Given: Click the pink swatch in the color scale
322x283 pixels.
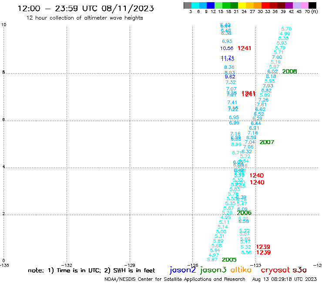Looking at the screenshot, I should point(304,5).
